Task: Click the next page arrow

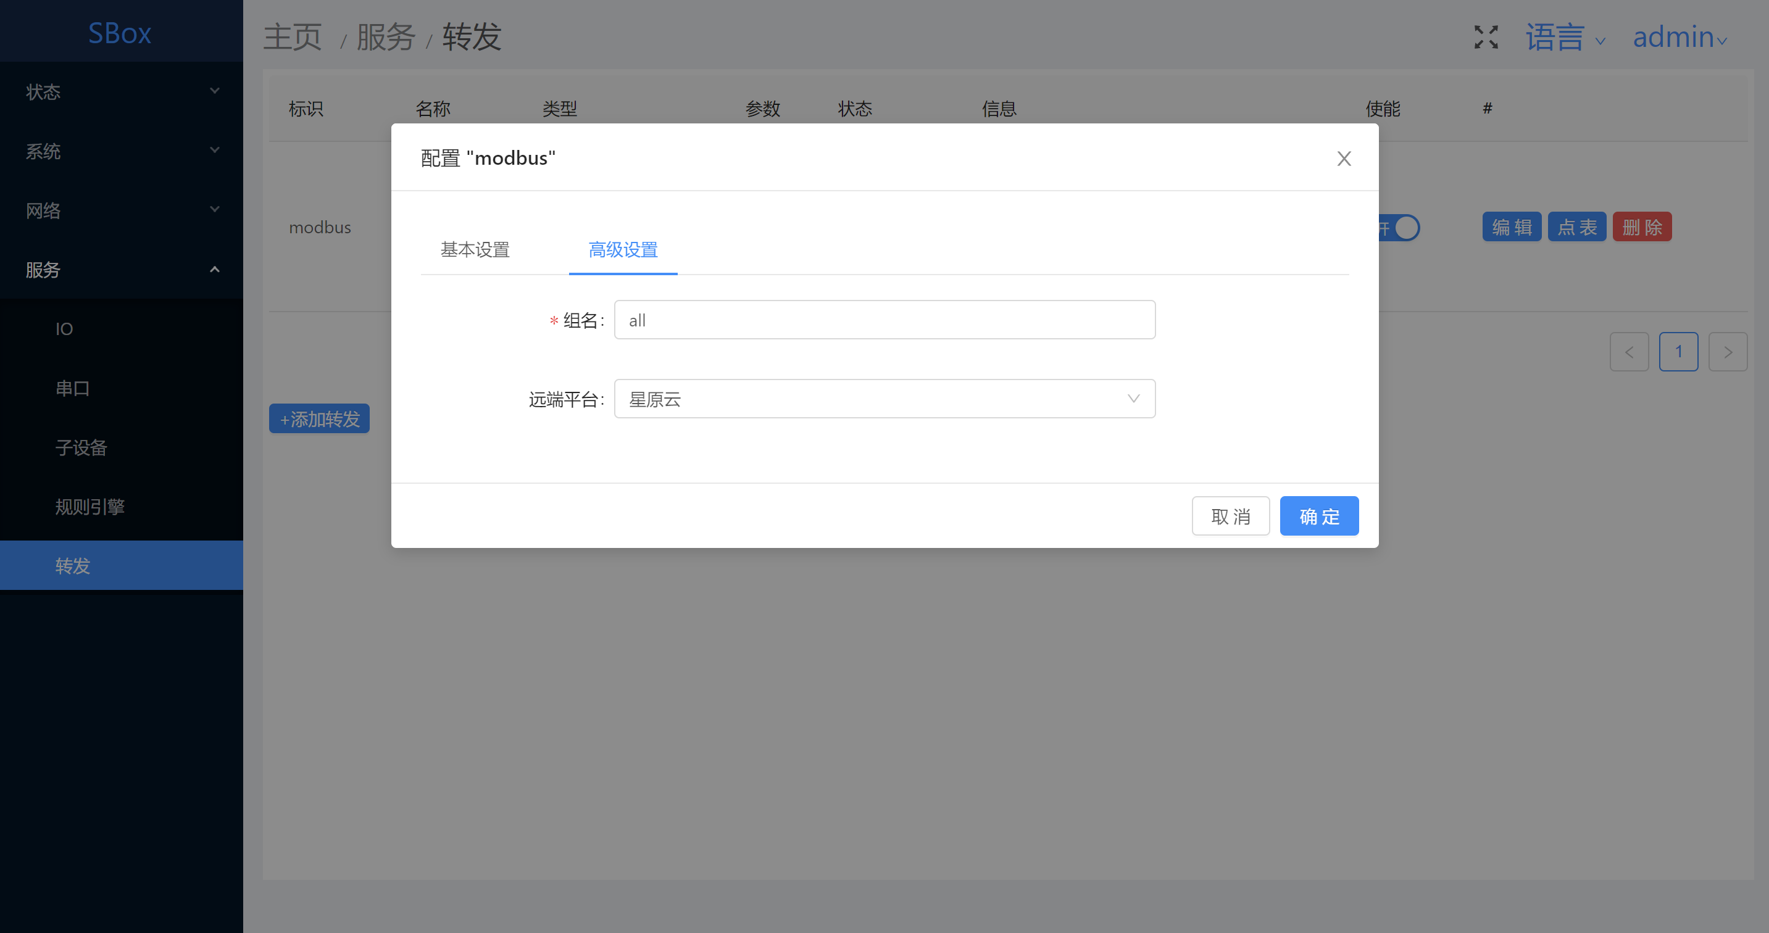Action: [x=1727, y=352]
